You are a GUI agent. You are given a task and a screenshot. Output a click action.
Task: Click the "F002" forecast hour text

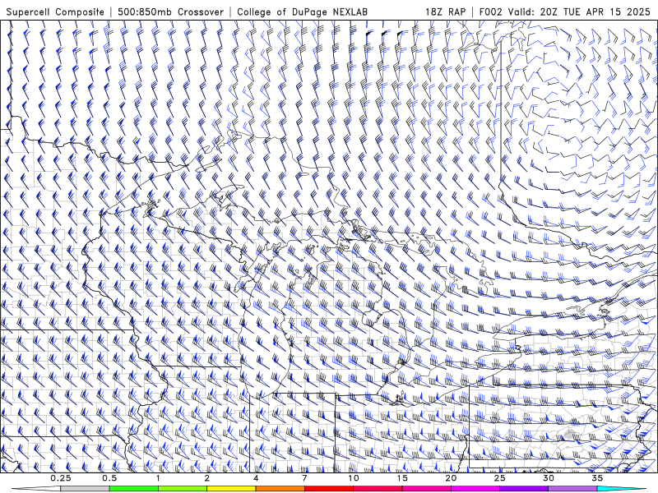coord(490,12)
